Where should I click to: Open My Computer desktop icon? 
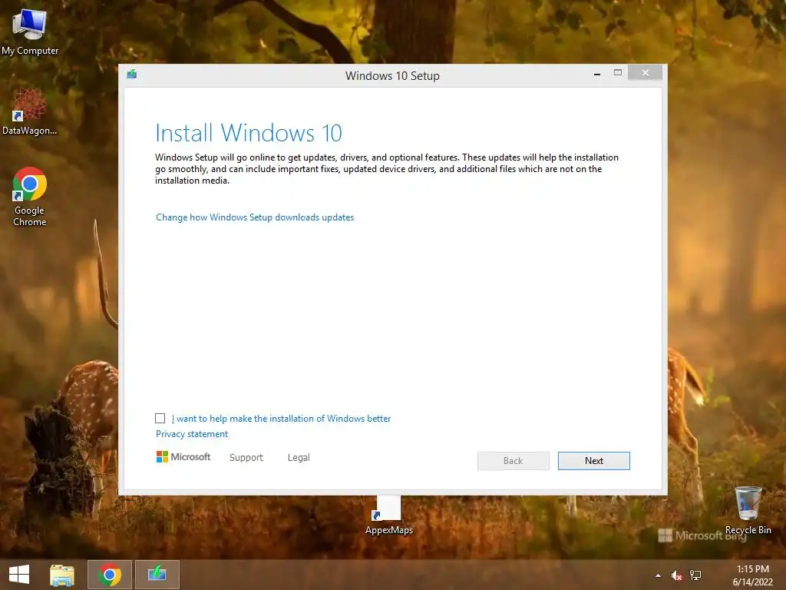click(30, 31)
